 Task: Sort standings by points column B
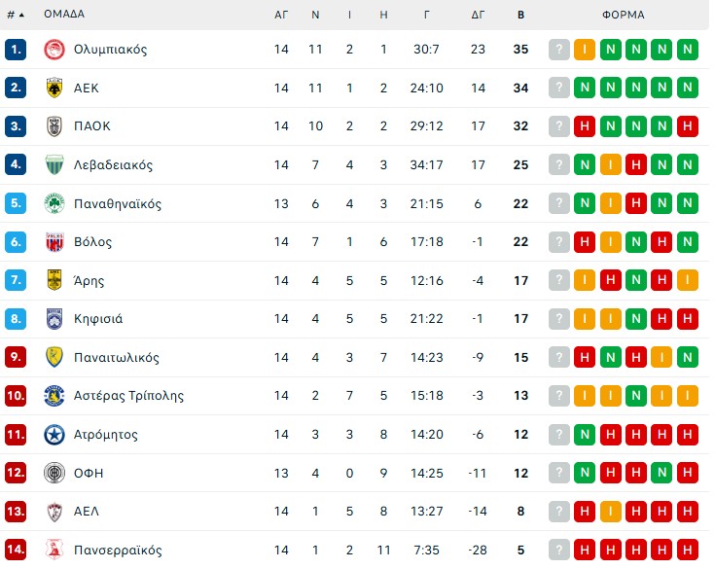point(521,15)
